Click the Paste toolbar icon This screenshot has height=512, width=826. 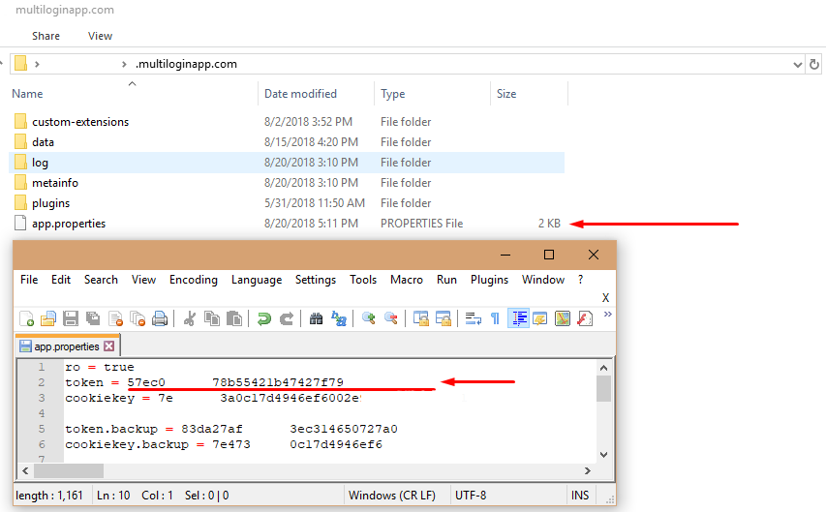tap(234, 318)
